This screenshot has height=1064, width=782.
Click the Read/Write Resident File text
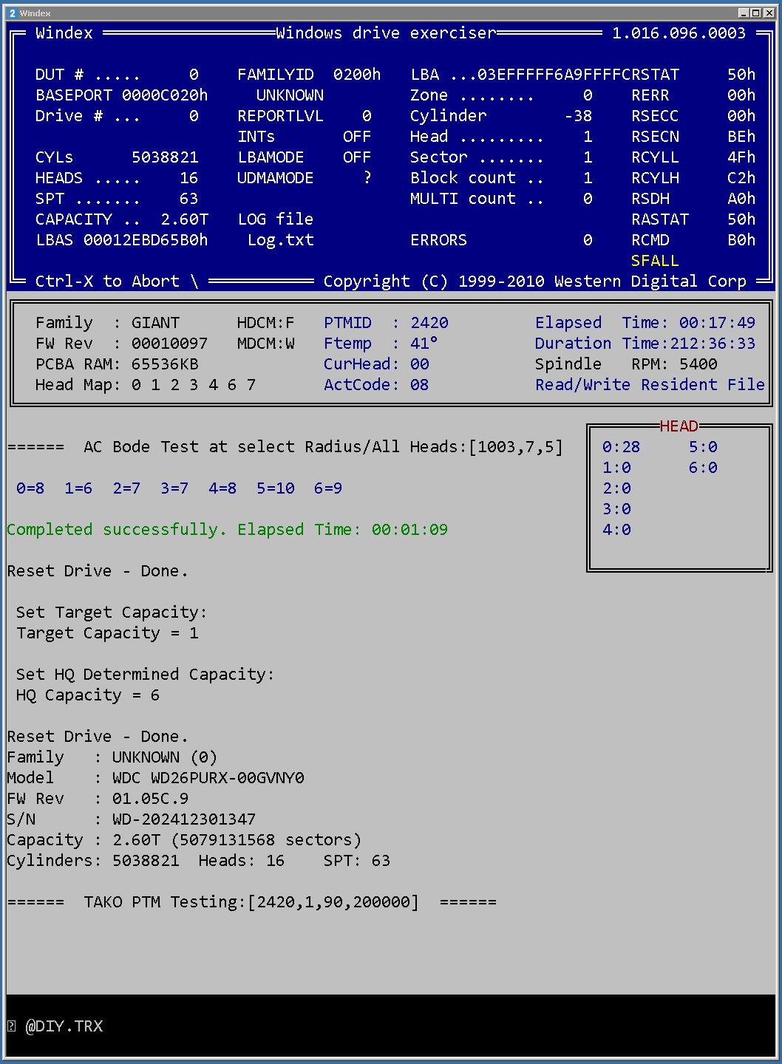click(650, 385)
